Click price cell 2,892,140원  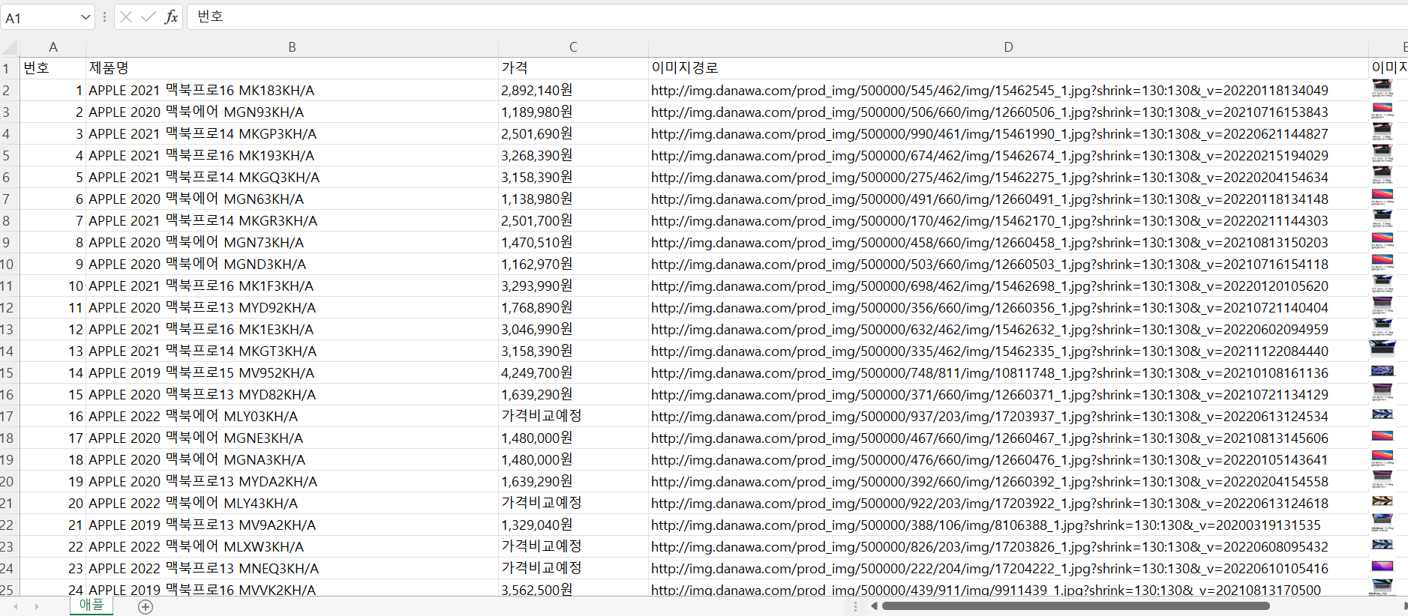573,91
